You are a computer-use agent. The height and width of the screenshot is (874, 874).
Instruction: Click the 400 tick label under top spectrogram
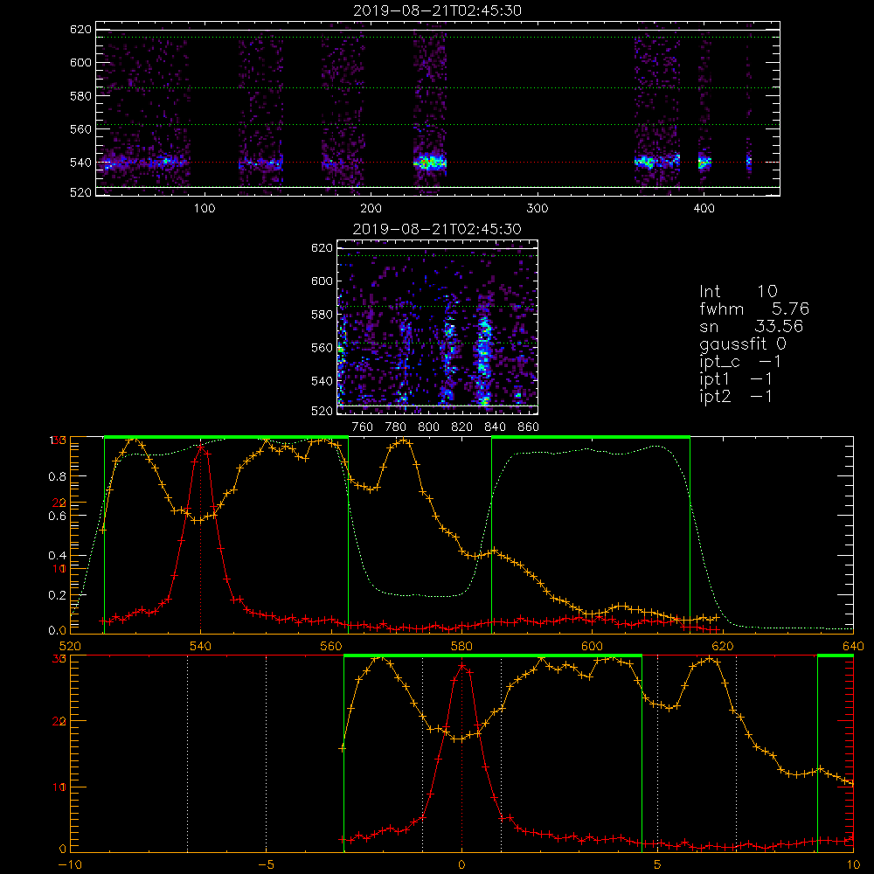click(x=704, y=209)
